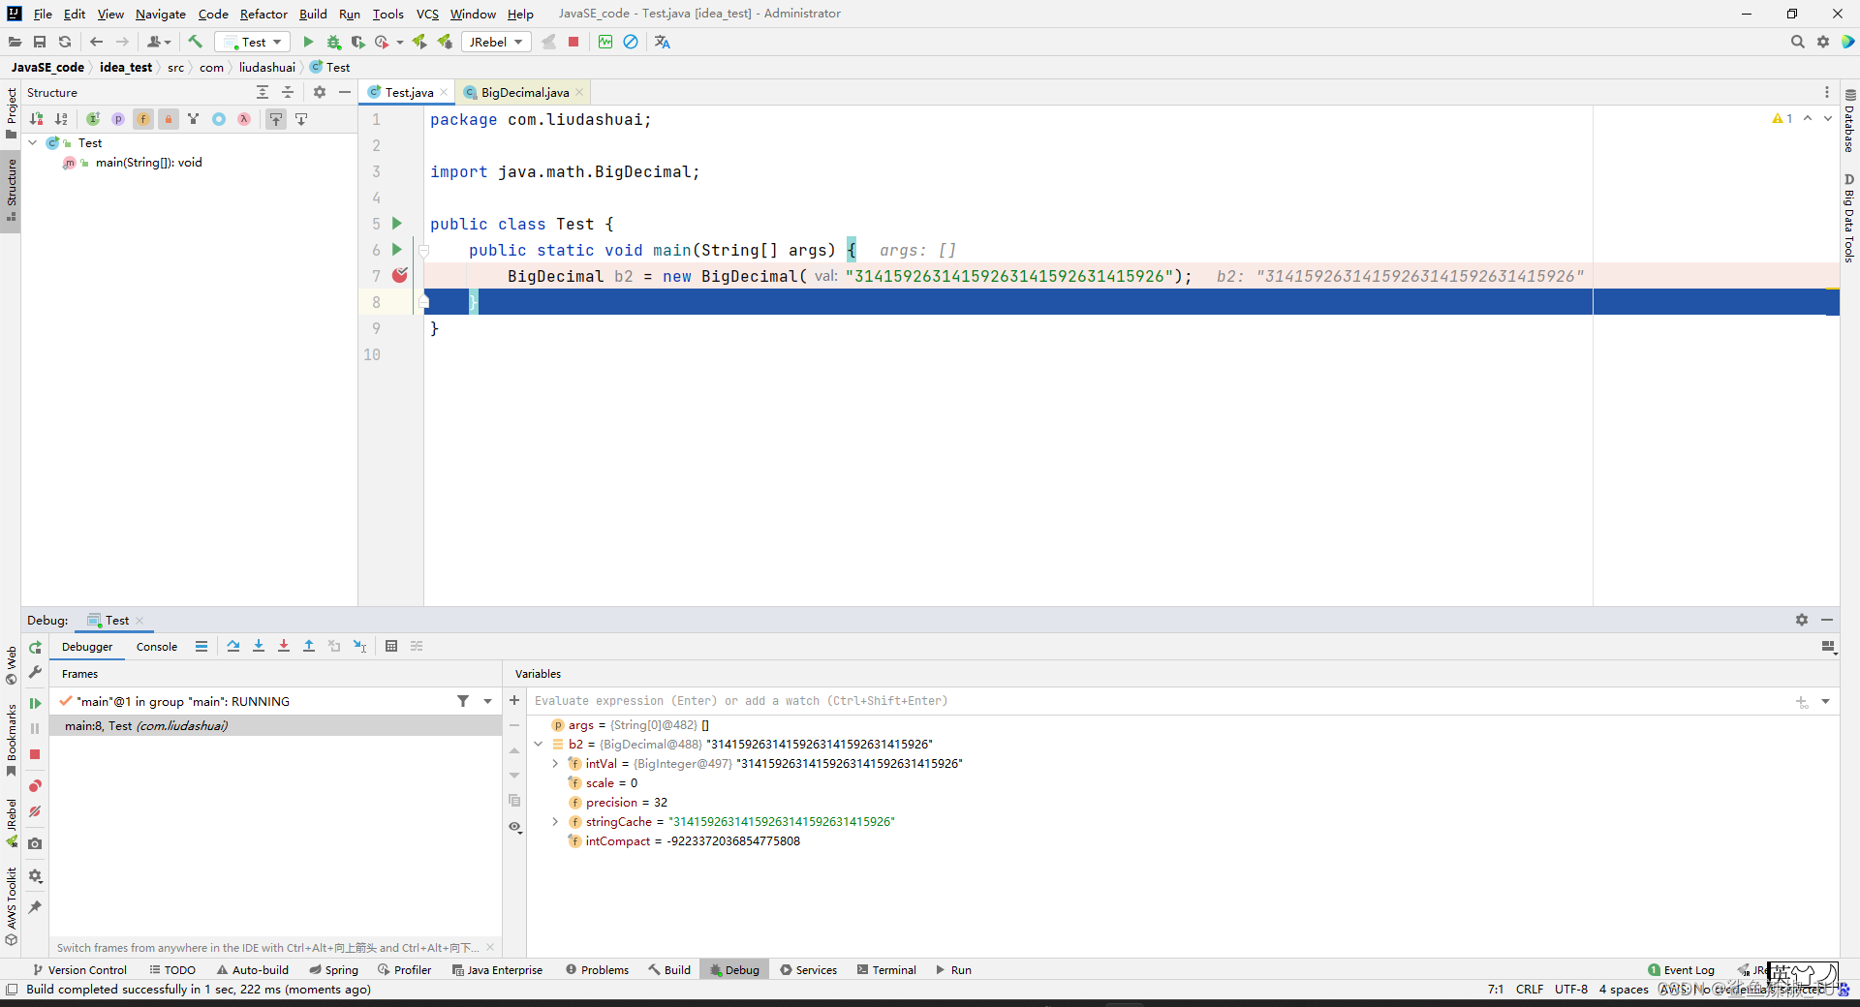Open the Navigate menu
1860x1007 pixels.
[161, 14]
